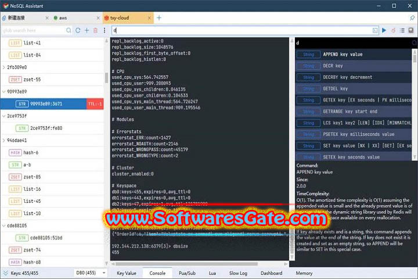Close the aws tab
This screenshot has height=279, width=418.
[x=98, y=18]
